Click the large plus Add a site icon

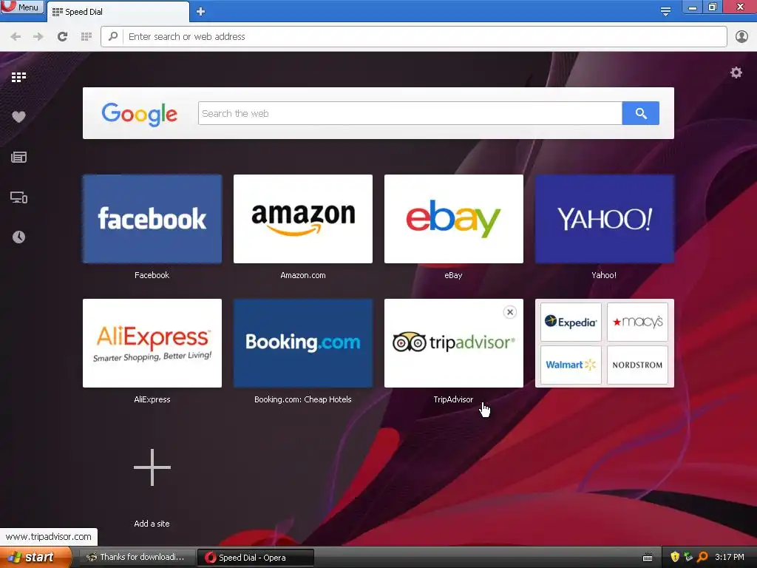click(152, 467)
